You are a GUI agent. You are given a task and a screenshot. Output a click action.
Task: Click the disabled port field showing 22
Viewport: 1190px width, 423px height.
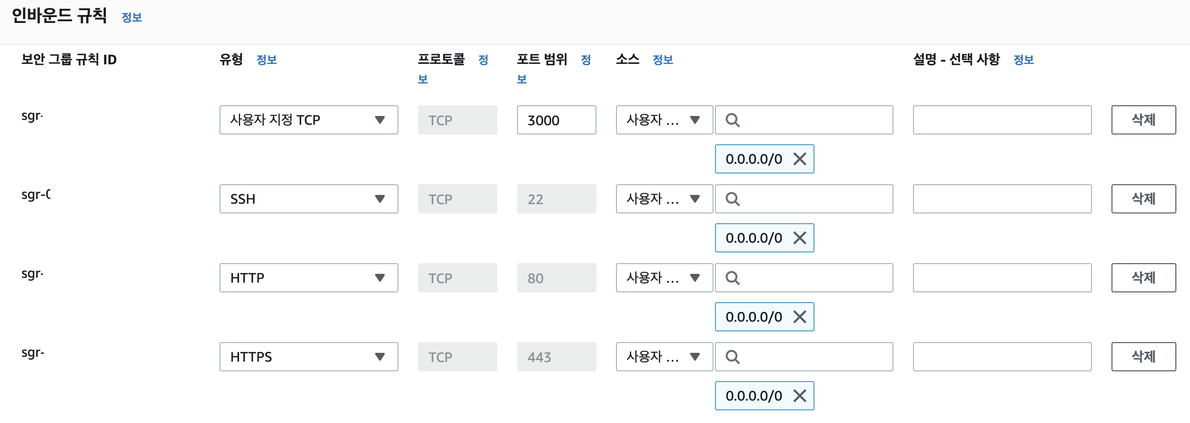pyautogui.click(x=556, y=199)
